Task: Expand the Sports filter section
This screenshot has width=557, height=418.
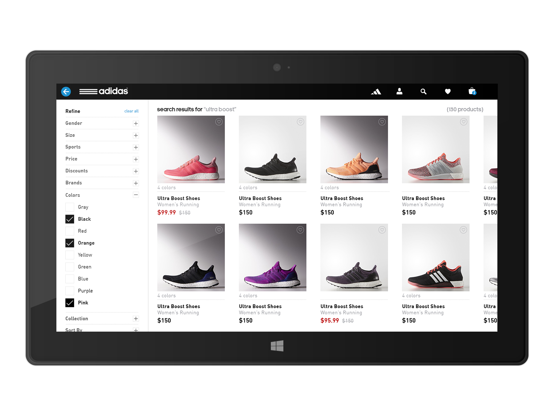Action: [x=136, y=147]
